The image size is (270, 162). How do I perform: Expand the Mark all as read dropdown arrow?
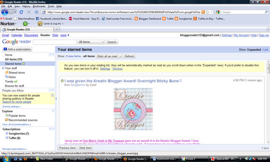point(120,56)
